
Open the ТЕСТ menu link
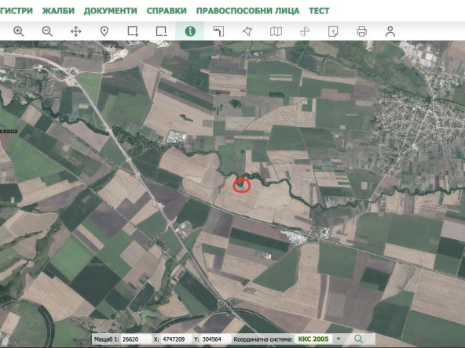319,11
